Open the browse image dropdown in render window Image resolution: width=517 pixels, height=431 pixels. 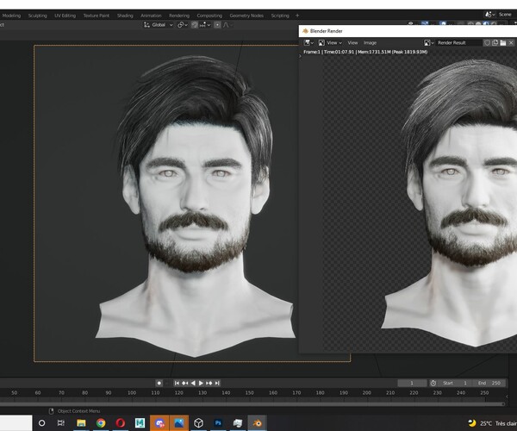[x=428, y=43]
